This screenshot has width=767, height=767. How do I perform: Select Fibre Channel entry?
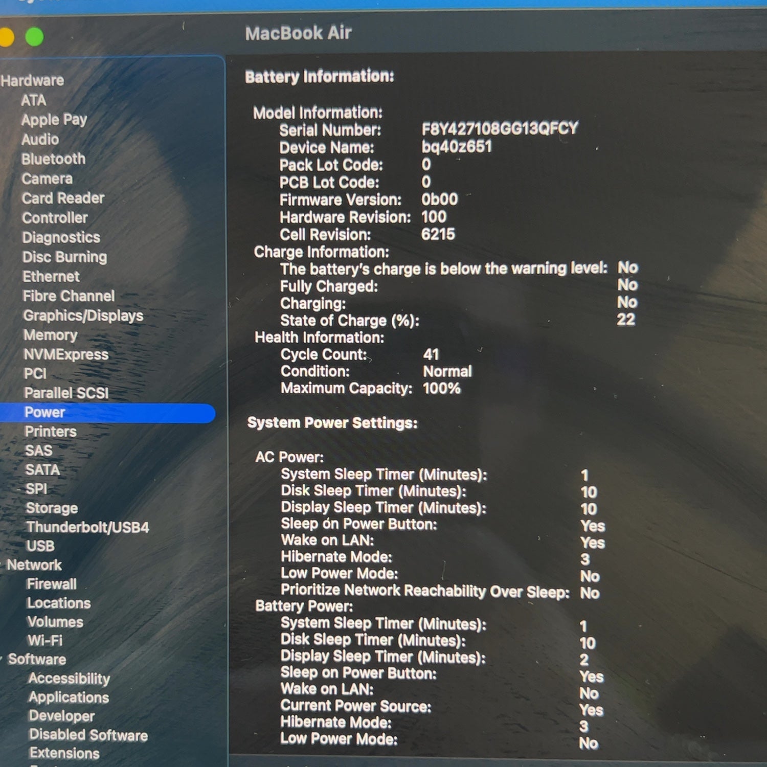[x=69, y=296]
